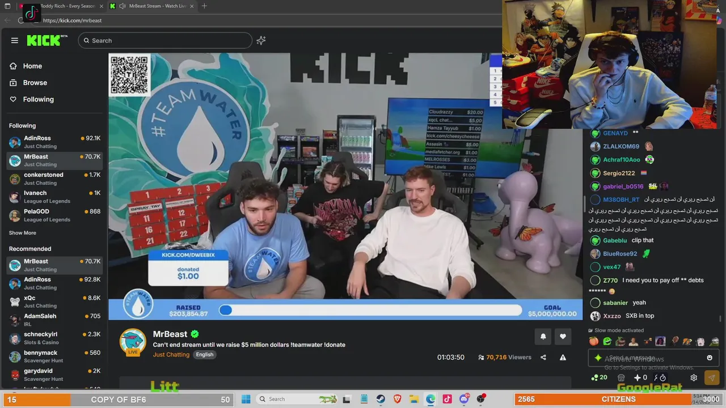Open OBS Studio from the taskbar
This screenshot has height=408, width=726.
click(481, 399)
